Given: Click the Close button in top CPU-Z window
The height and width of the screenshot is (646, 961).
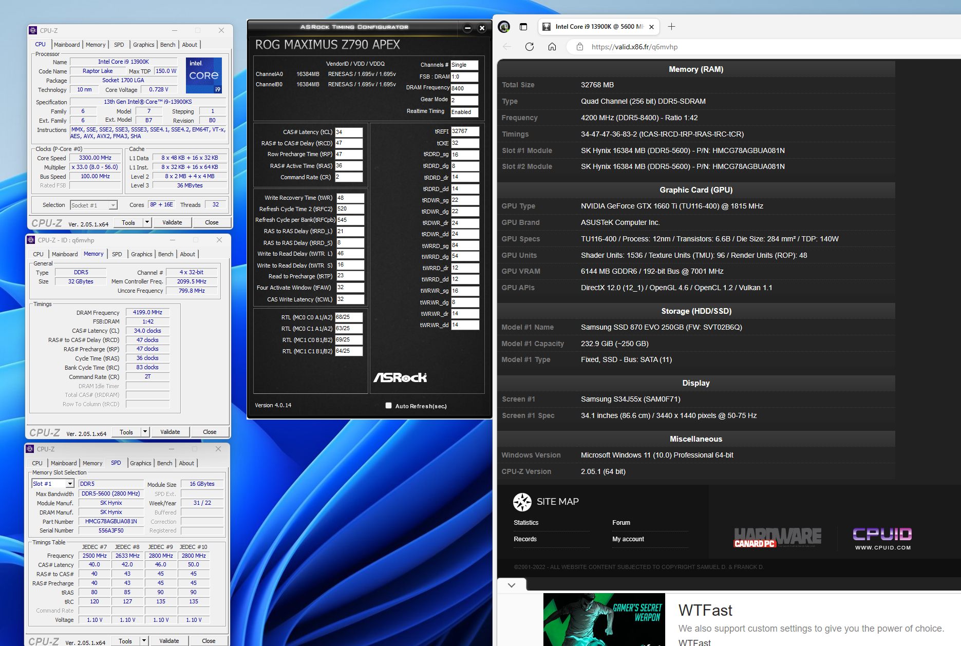Looking at the screenshot, I should coord(212,222).
